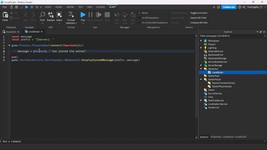Expand the TextChatService tree node
The width and height of the screenshot is (267, 150).
pyautogui.click(x=201, y=100)
